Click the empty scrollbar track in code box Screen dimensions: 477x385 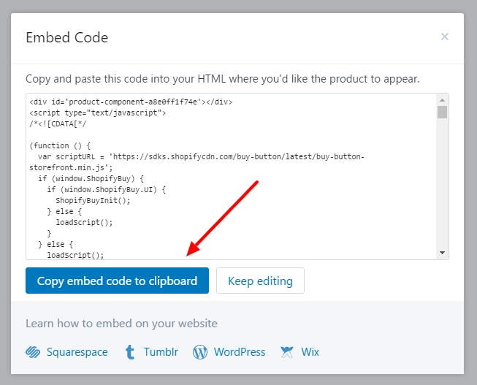(442, 183)
